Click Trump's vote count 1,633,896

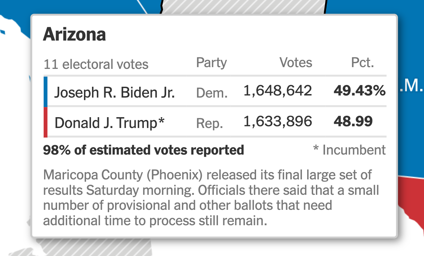[277, 121]
